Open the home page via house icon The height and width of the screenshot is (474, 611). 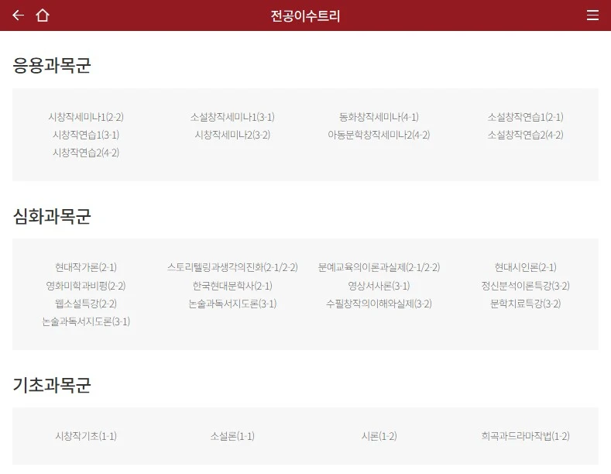[x=43, y=15]
